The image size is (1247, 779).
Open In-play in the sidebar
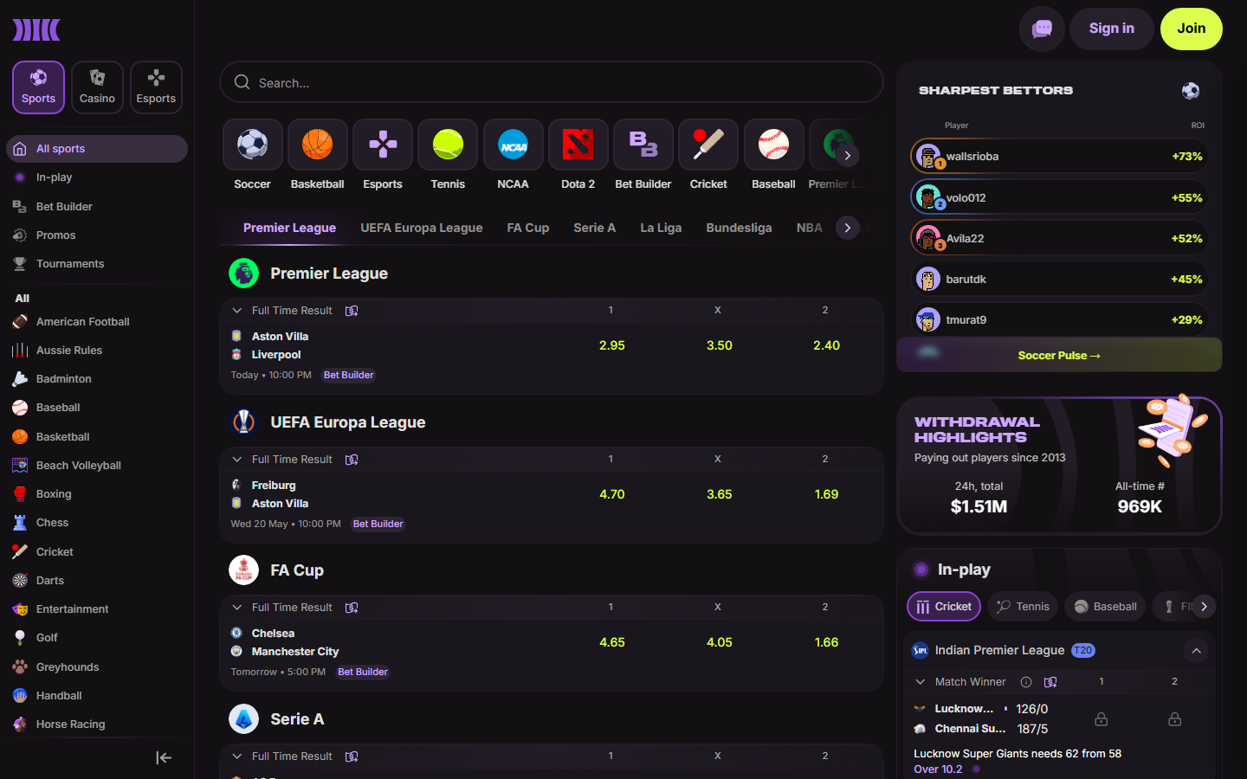point(97,177)
